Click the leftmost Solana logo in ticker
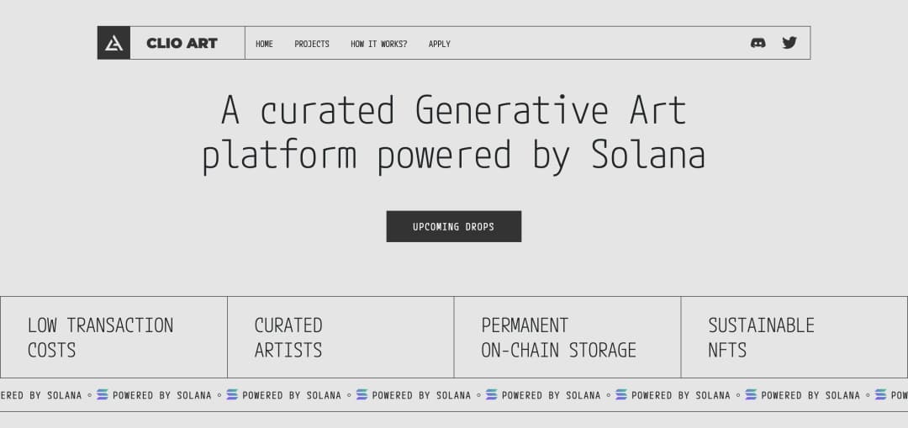Viewport: 908px width, 428px height. pyautogui.click(x=103, y=394)
